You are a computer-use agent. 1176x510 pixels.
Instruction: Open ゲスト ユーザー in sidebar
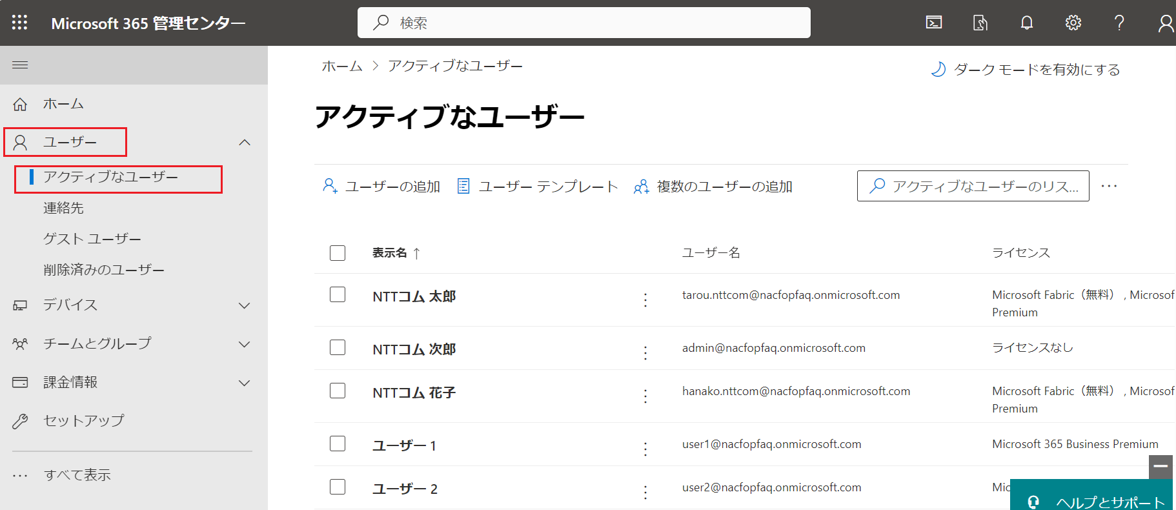[92, 239]
